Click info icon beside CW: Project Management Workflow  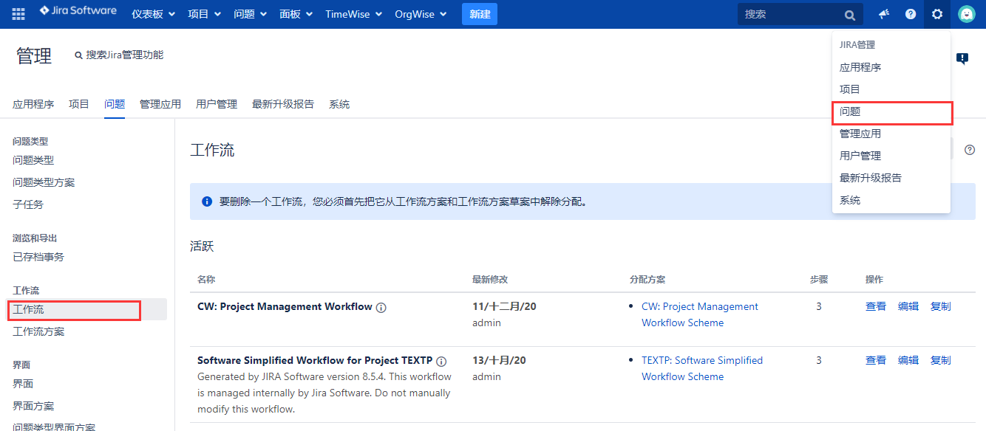(x=381, y=308)
